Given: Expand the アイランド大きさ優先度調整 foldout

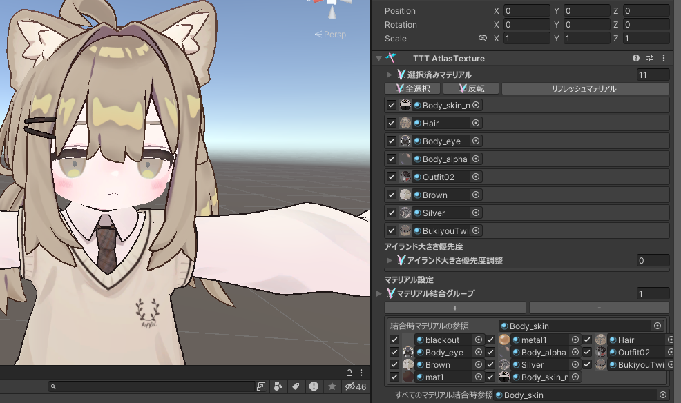Looking at the screenshot, I should [x=389, y=260].
